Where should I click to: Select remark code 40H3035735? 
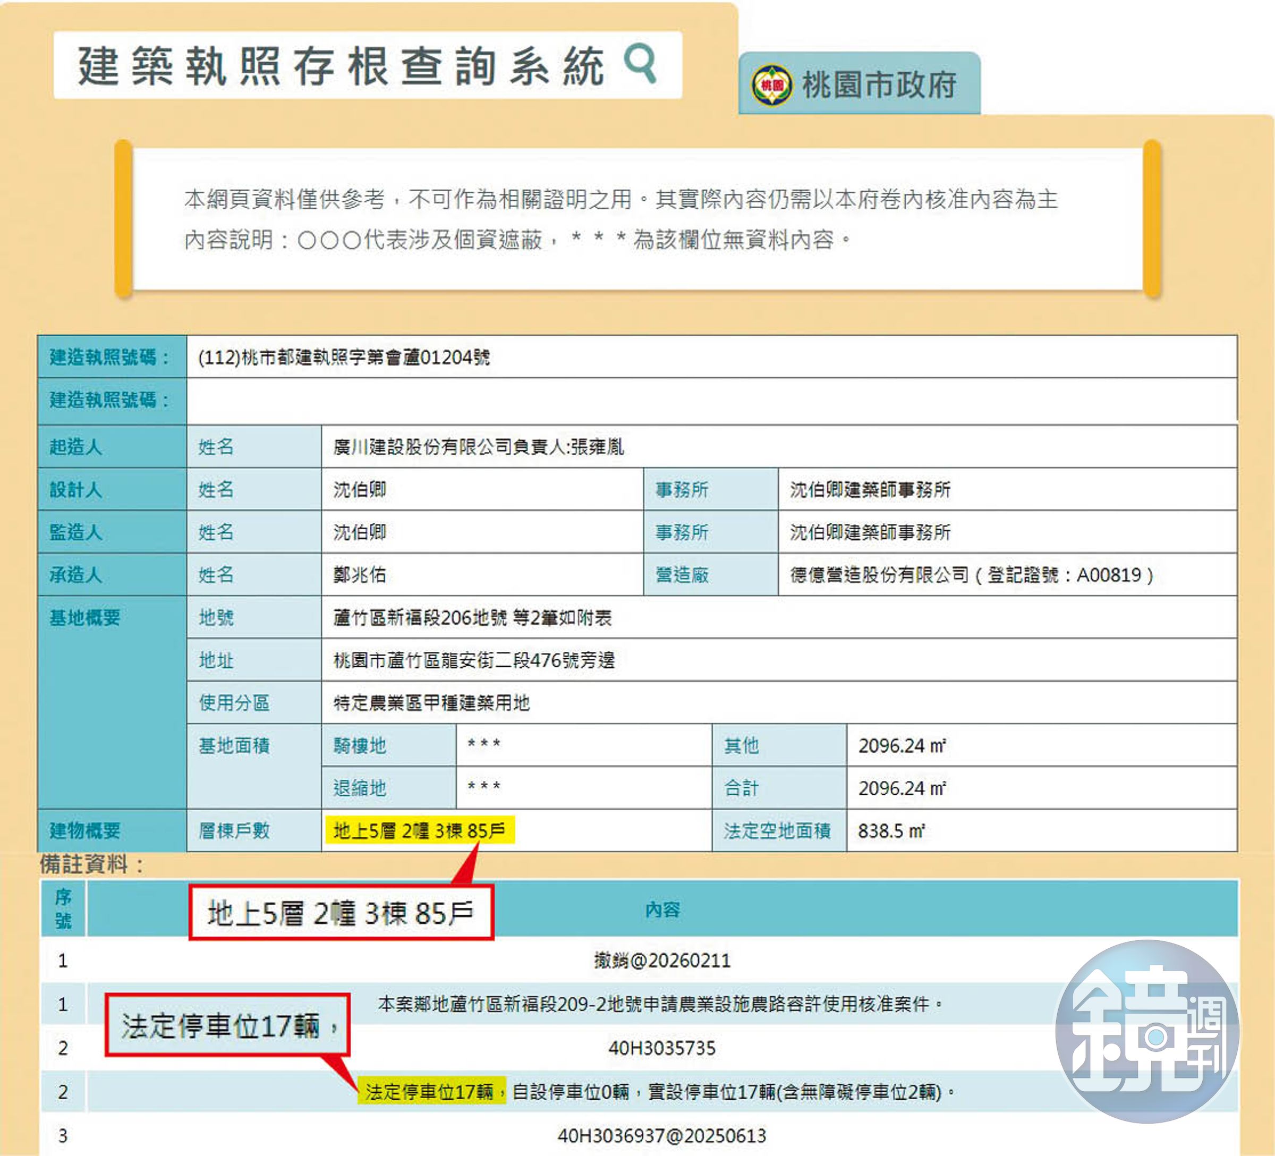(662, 1048)
